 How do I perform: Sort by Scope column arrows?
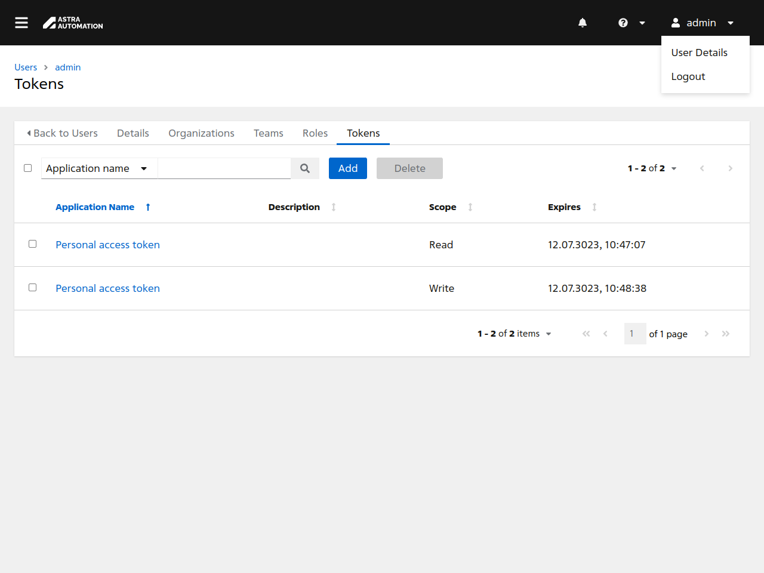pyautogui.click(x=470, y=207)
